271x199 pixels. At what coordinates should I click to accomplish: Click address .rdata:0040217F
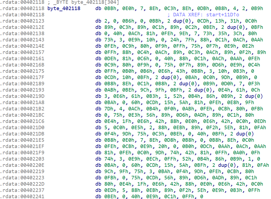[22, 77]
